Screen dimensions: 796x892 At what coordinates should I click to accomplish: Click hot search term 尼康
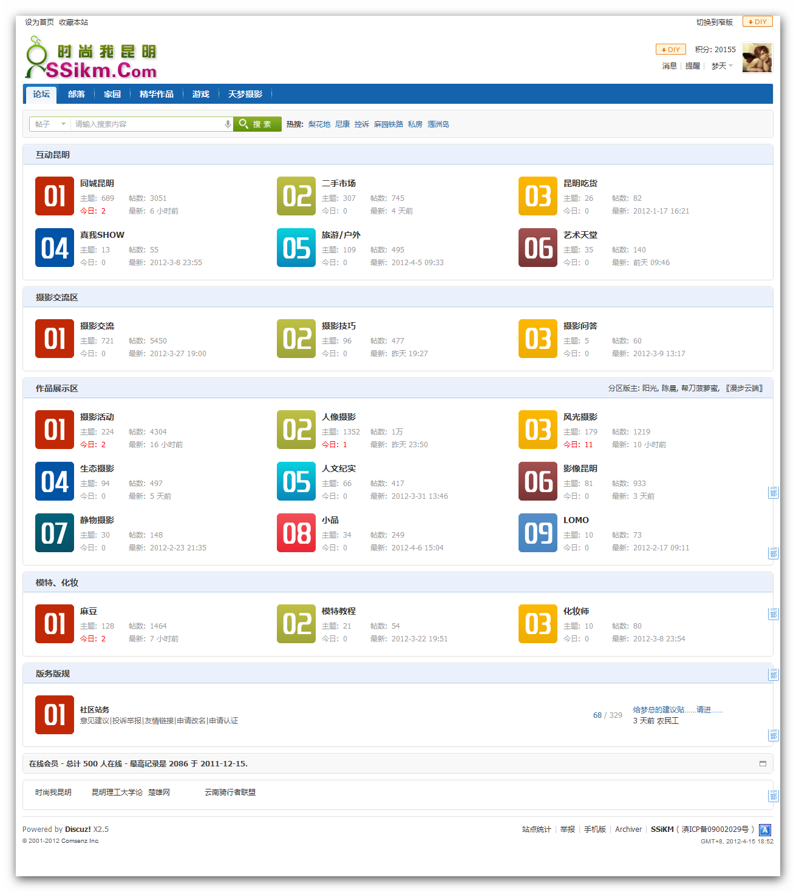pyautogui.click(x=342, y=124)
